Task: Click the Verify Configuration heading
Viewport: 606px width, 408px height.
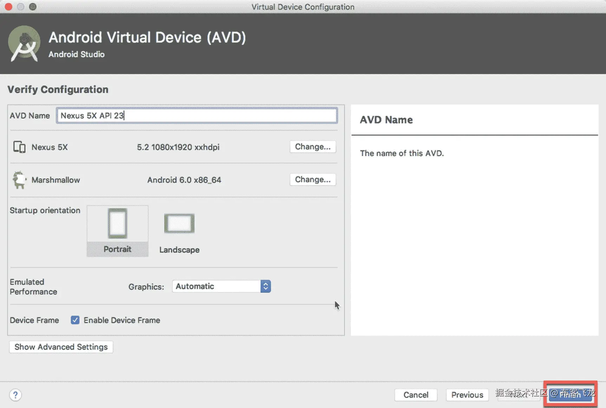Action: pyautogui.click(x=58, y=89)
